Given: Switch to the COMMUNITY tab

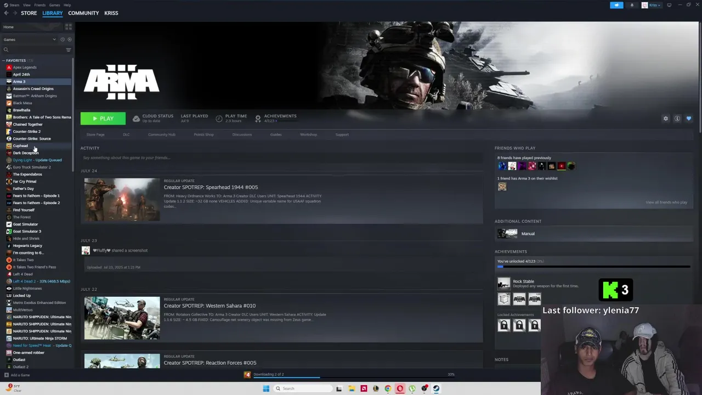Looking at the screenshot, I should pyautogui.click(x=83, y=13).
